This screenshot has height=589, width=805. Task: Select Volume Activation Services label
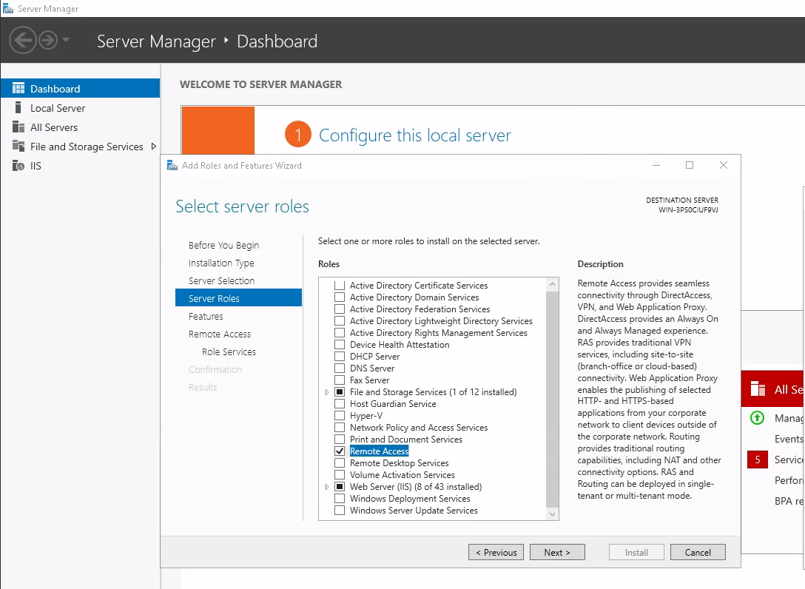click(402, 474)
